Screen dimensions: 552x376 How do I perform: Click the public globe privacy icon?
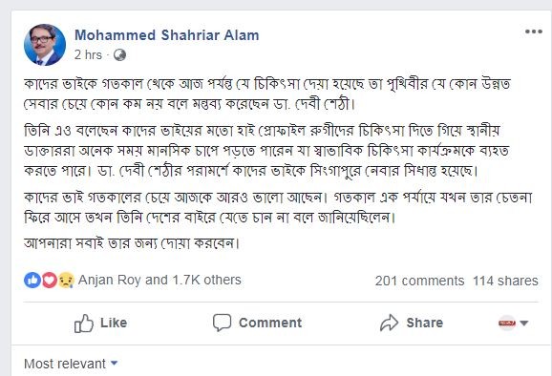(119, 55)
